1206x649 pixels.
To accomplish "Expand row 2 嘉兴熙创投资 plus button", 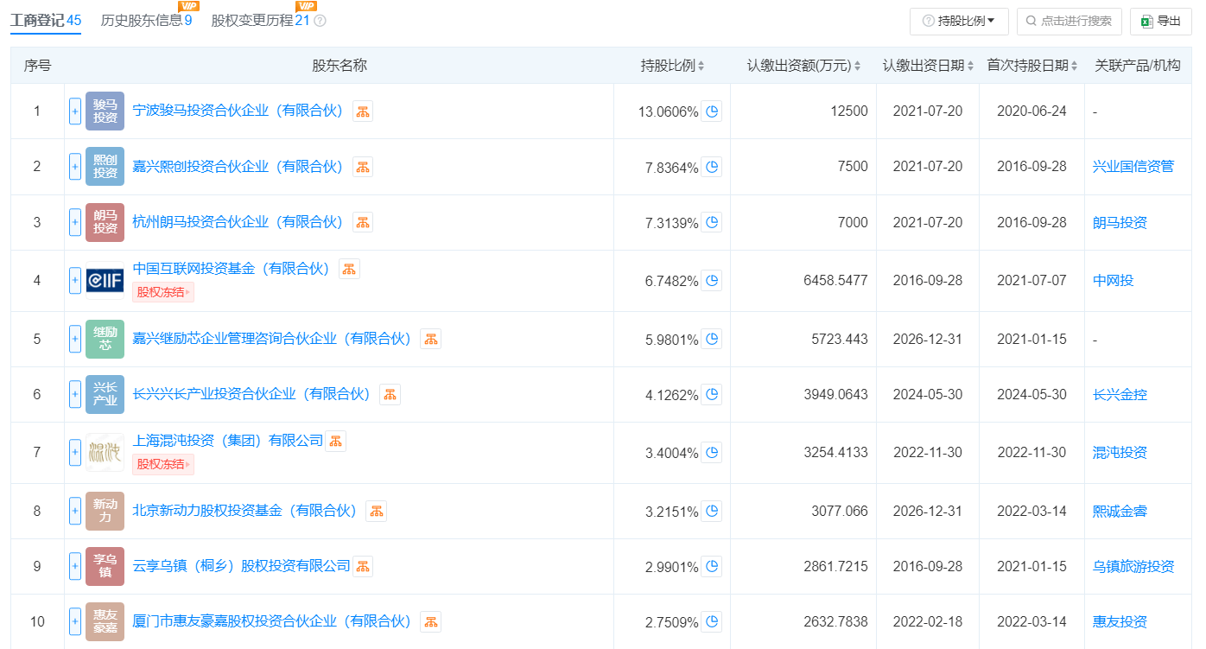I will 75,168.
